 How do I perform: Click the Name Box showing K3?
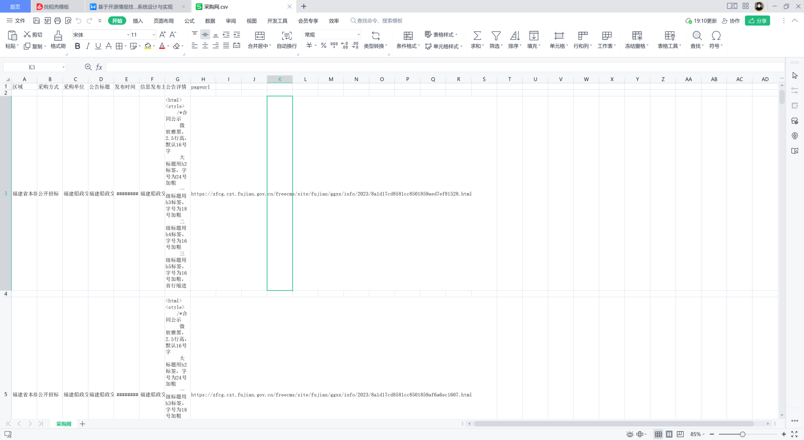point(35,67)
